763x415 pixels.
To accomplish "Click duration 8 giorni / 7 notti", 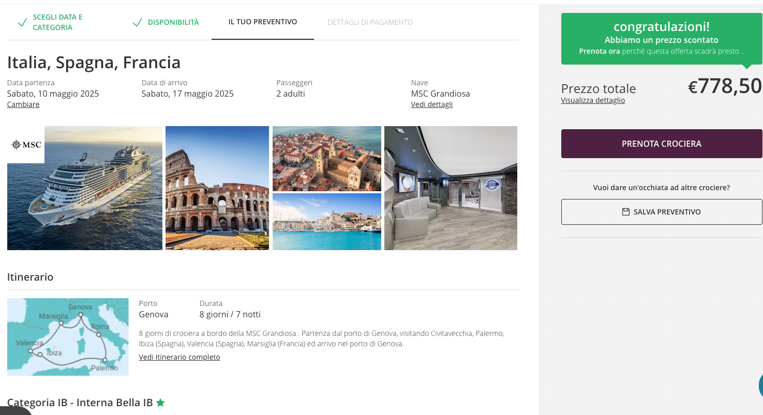I will tap(230, 314).
